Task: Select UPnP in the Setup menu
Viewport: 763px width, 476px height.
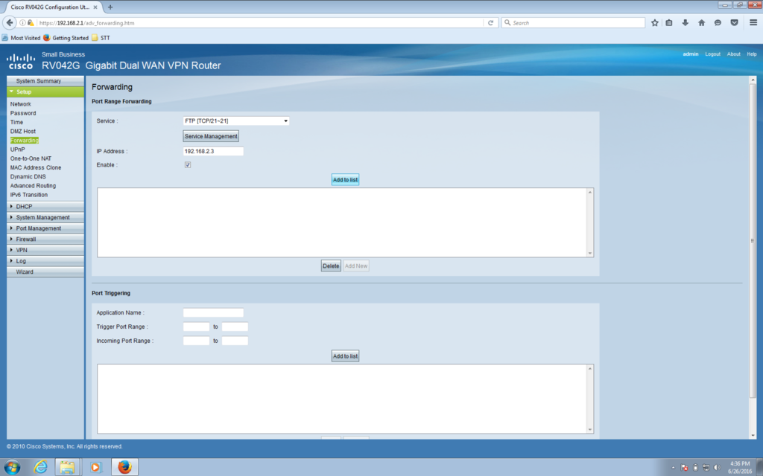Action: [x=18, y=149]
